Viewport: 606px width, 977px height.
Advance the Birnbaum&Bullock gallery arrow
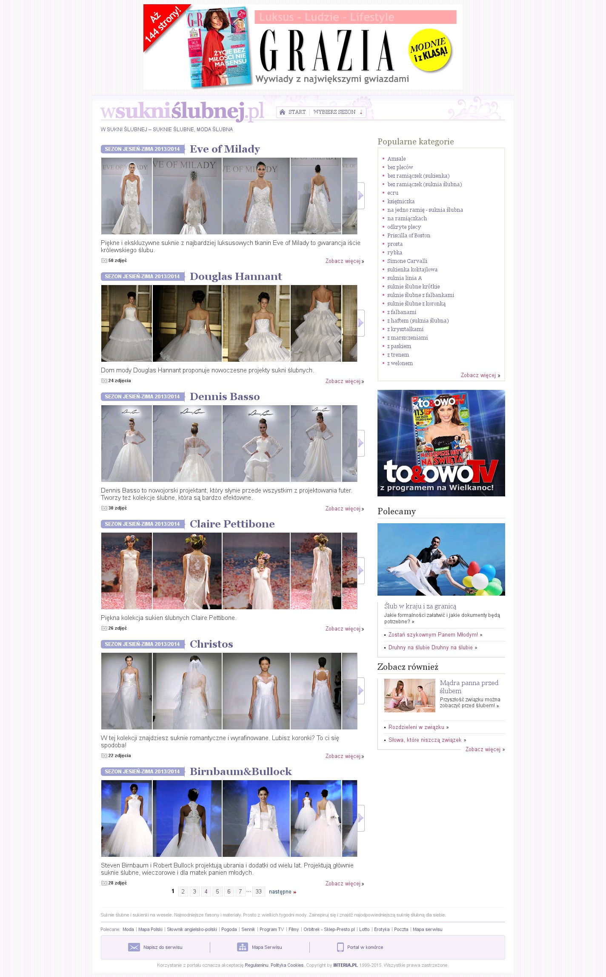pyautogui.click(x=361, y=818)
